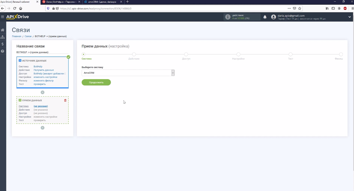Image resolution: width=354 pixels, height=191 pixels.
Task: Click daria.apix@gmail.com account text
Action: tap(291, 16)
